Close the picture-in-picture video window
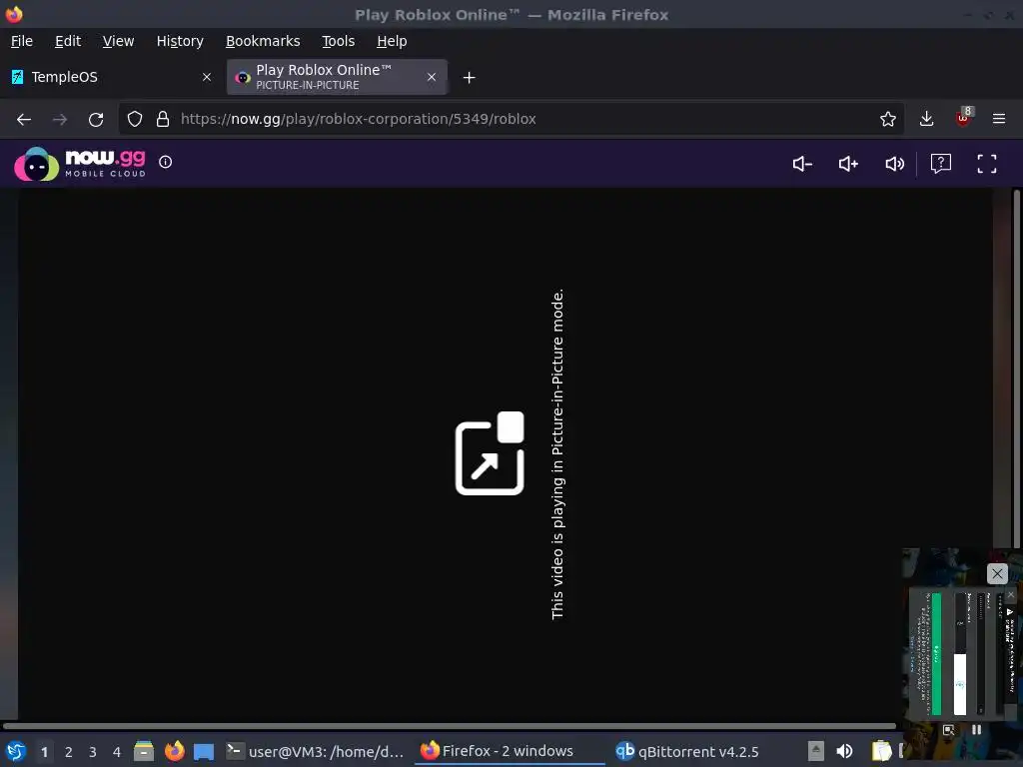The height and width of the screenshot is (767, 1023). point(997,574)
